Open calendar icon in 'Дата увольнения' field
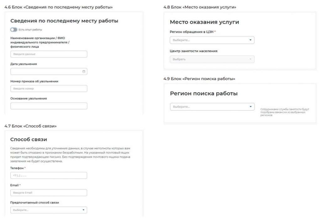 click(x=84, y=72)
